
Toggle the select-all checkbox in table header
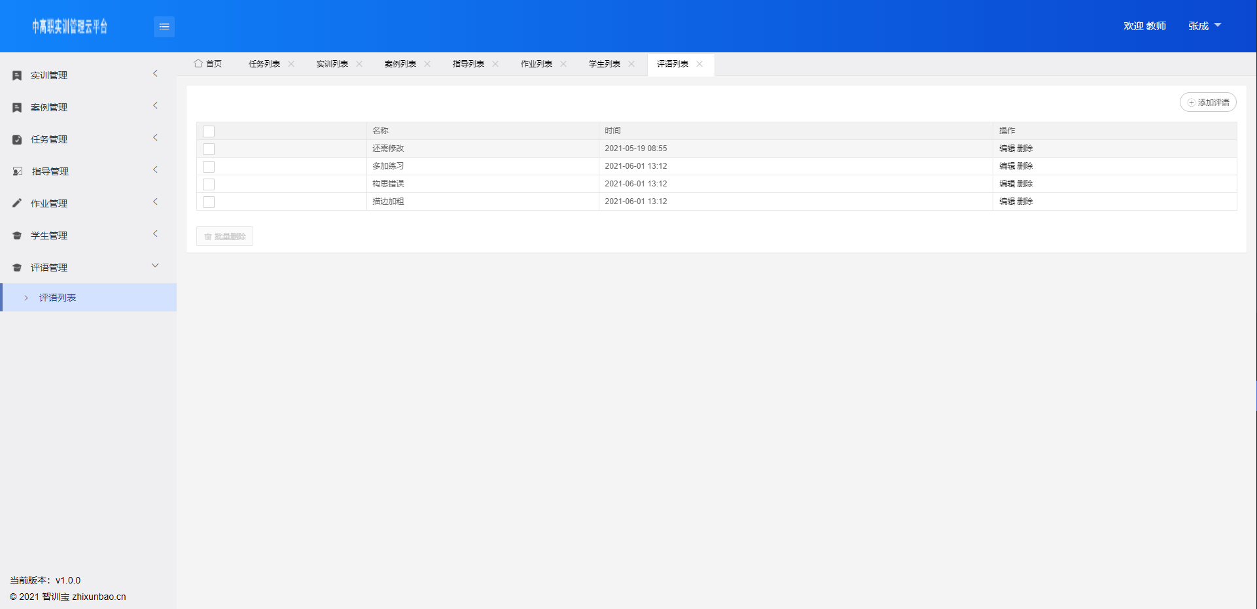[209, 131]
